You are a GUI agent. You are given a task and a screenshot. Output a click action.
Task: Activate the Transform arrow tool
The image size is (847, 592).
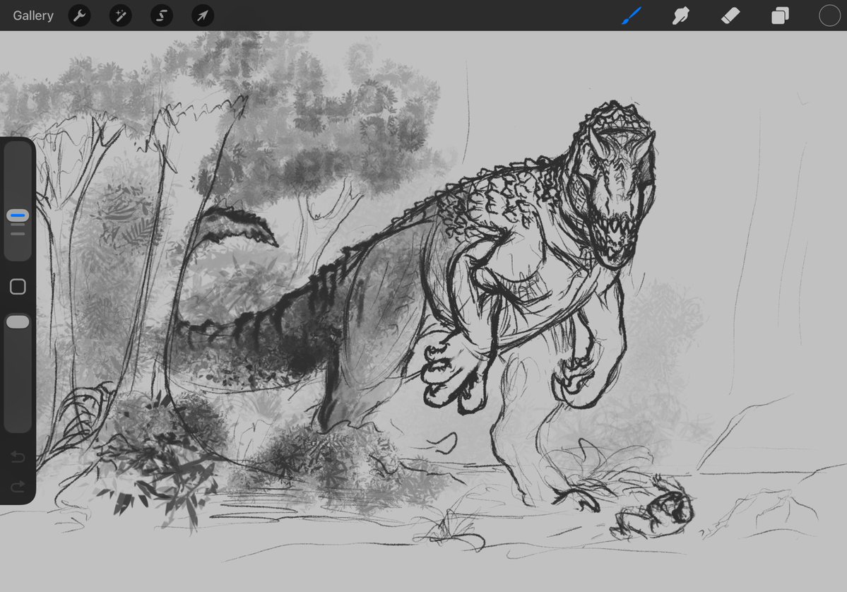(x=203, y=16)
